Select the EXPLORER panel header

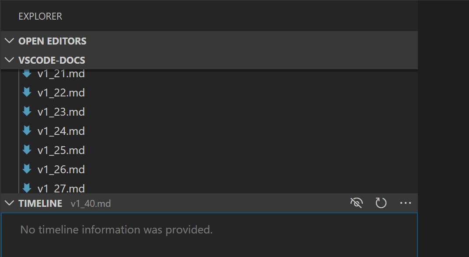(x=40, y=16)
